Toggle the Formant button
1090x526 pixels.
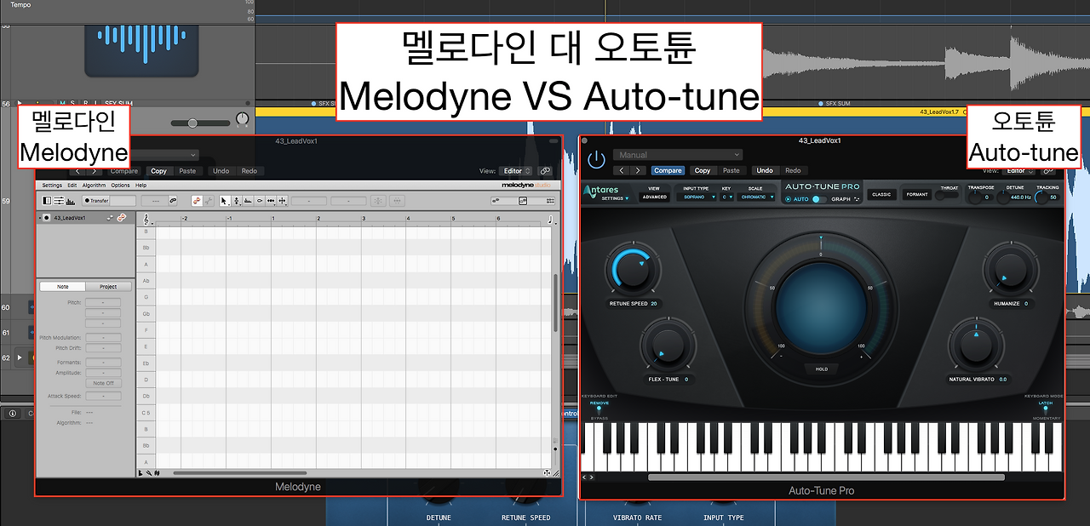pos(917,195)
